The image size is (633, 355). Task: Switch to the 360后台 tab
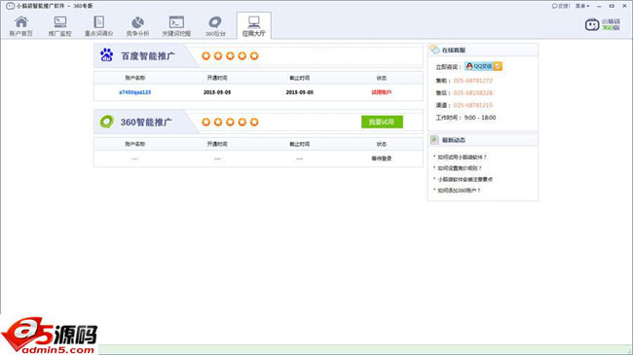click(x=215, y=26)
